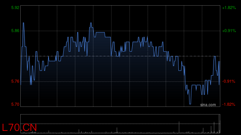241x135 pixels.
Task: Click the -1.82% percentage label
Action: click(x=229, y=104)
